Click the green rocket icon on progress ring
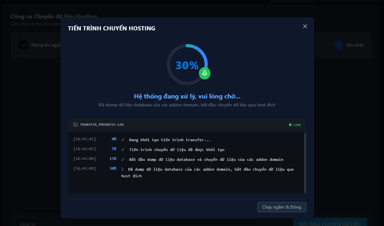This screenshot has height=226, width=384. (x=205, y=73)
